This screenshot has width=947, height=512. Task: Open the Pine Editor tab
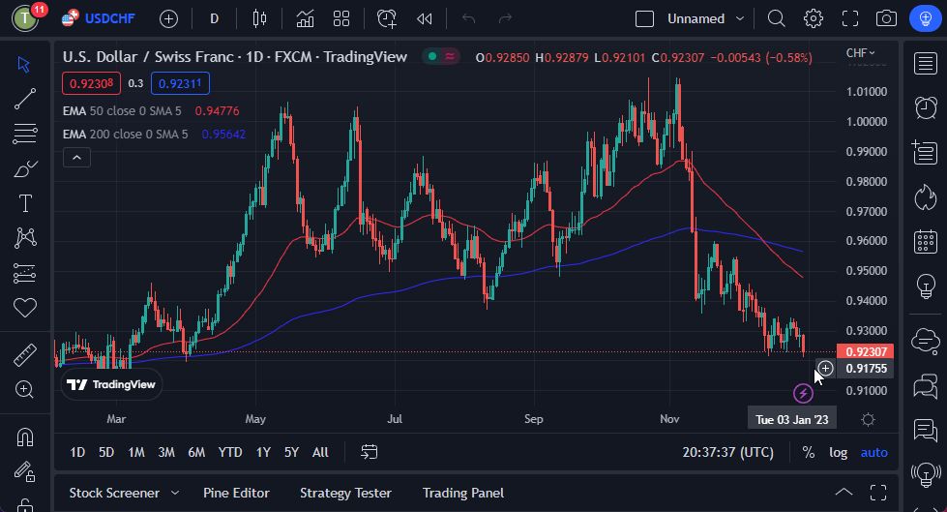(x=236, y=493)
